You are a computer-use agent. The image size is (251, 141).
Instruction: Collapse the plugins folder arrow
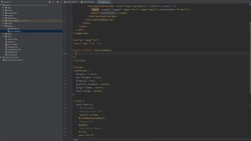pyautogui.click(x=3, y=26)
